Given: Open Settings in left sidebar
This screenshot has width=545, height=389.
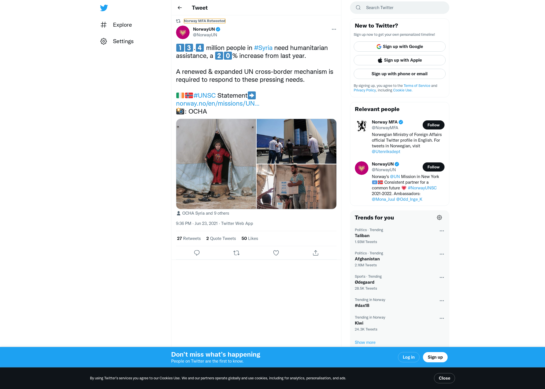Looking at the screenshot, I should coord(117,41).
